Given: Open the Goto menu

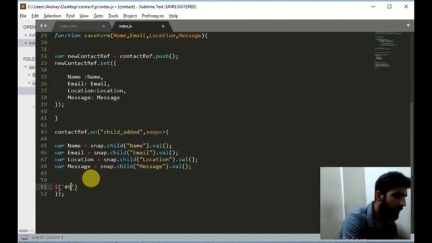Looking at the screenshot, I should coord(99,16).
